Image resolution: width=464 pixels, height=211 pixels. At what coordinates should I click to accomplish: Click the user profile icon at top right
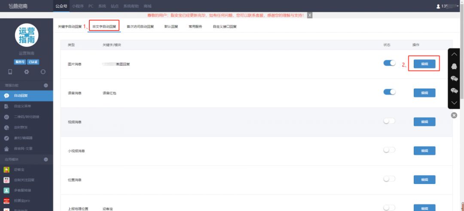pyautogui.click(x=438, y=6)
